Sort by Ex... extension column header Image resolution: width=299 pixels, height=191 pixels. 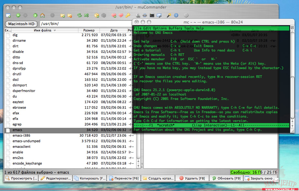[x=8, y=30]
